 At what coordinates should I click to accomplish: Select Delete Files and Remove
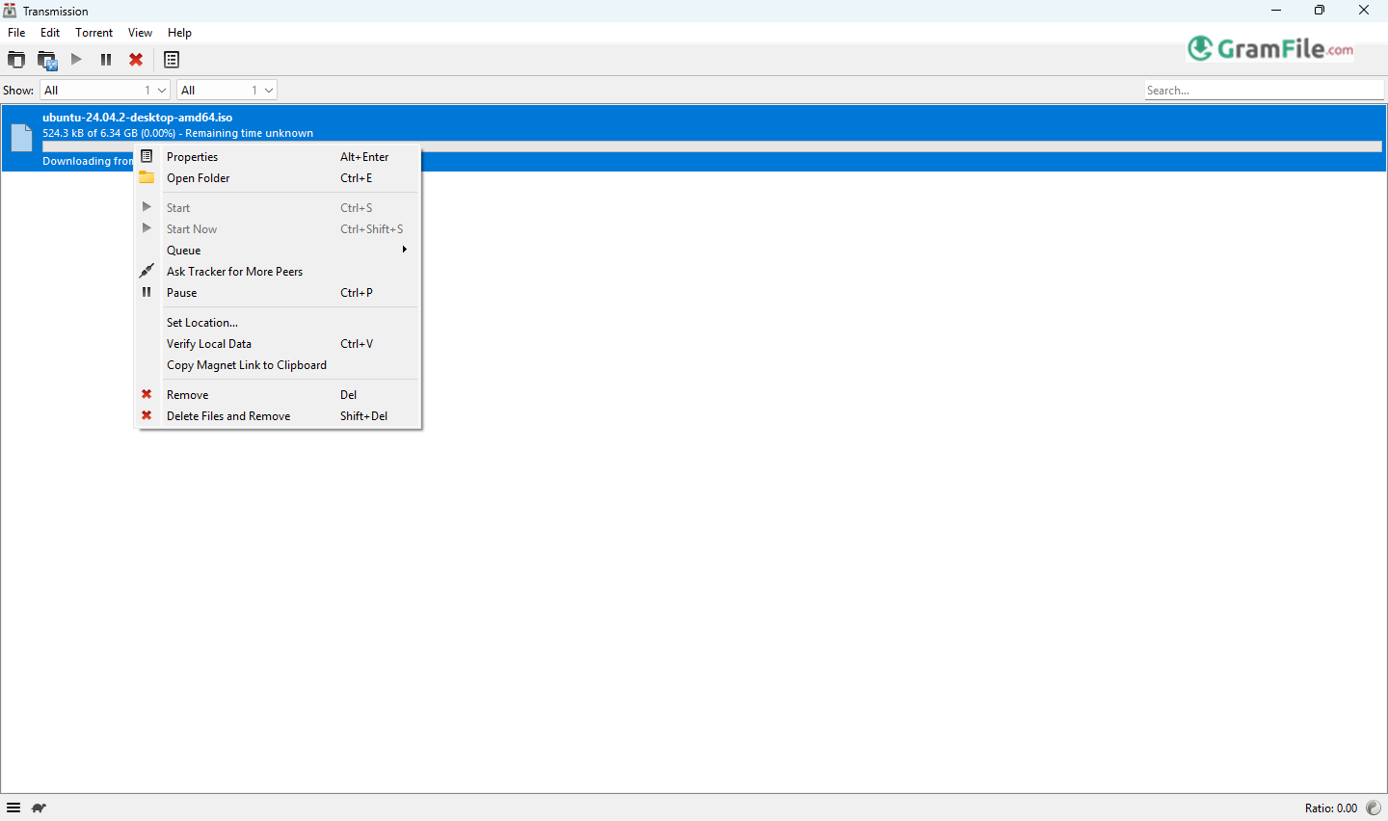280,416
